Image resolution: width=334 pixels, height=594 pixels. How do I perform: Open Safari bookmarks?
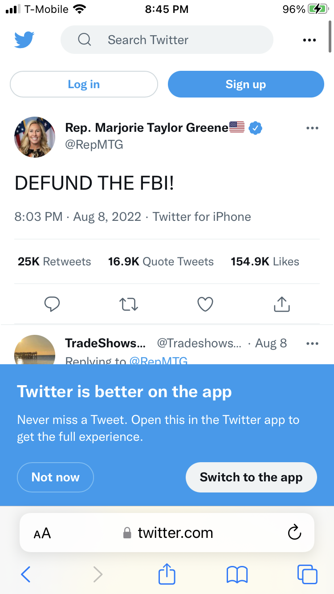pos(237,574)
